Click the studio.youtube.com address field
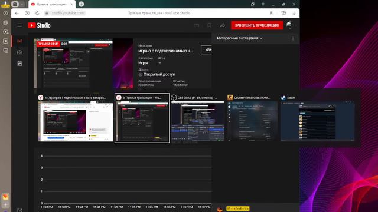Image resolution: width=378 pixels, height=212 pixels. (68, 13)
